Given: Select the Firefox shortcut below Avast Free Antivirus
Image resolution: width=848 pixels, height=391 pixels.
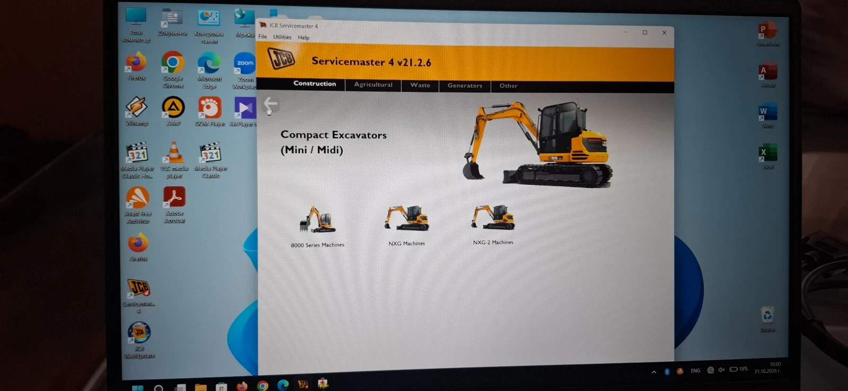Looking at the screenshot, I should pos(138,247).
